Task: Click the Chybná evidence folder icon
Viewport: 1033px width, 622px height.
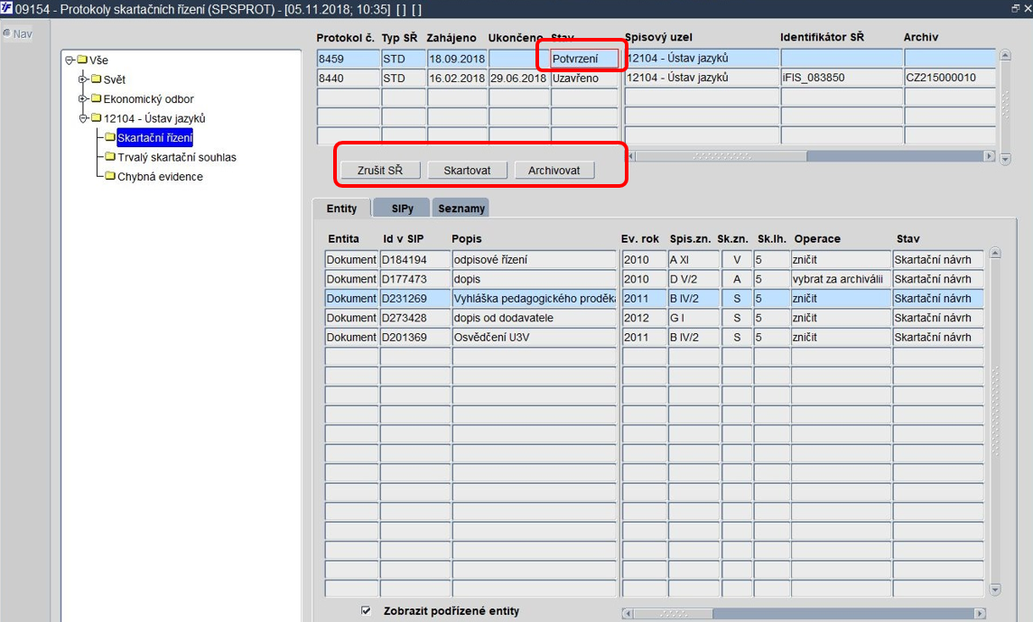Action: click(110, 176)
